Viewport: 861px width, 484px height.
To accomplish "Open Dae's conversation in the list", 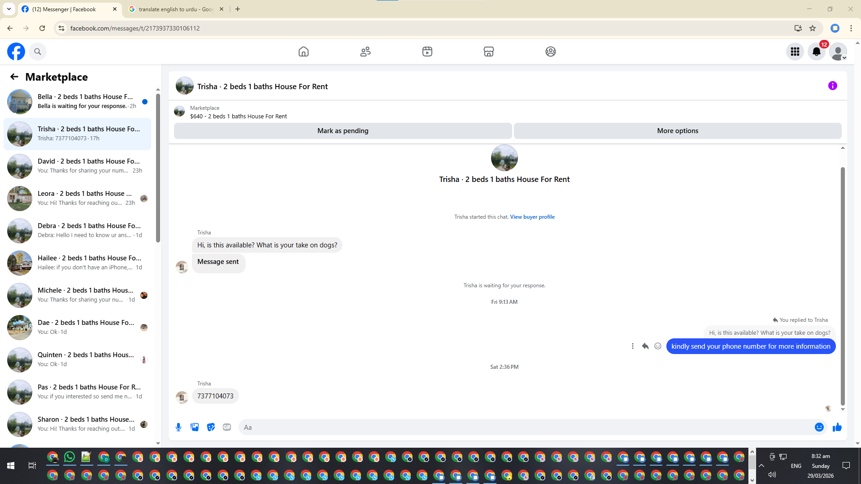I will (x=77, y=328).
